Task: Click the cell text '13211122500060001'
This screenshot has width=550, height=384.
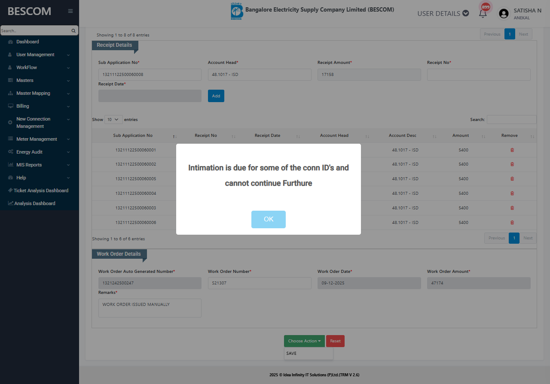Action: [x=136, y=150]
